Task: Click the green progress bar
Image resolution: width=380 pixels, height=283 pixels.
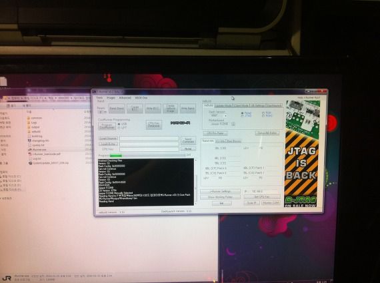Action: coord(116,156)
